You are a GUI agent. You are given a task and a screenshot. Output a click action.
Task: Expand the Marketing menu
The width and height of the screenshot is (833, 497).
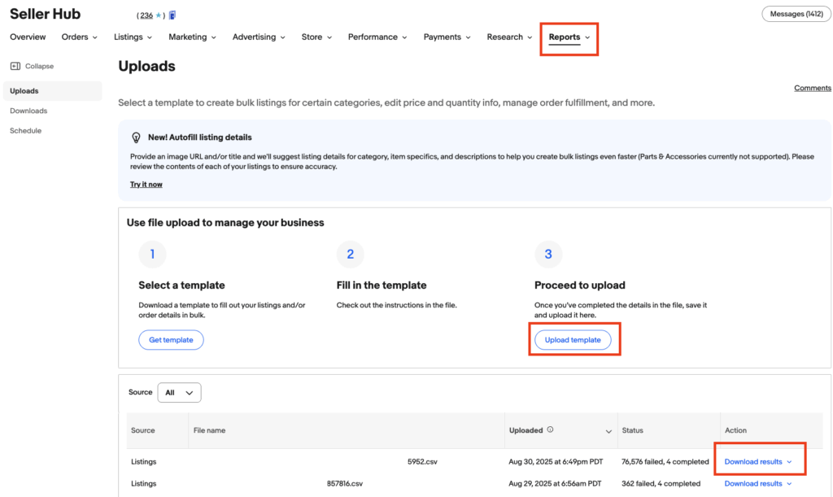192,37
